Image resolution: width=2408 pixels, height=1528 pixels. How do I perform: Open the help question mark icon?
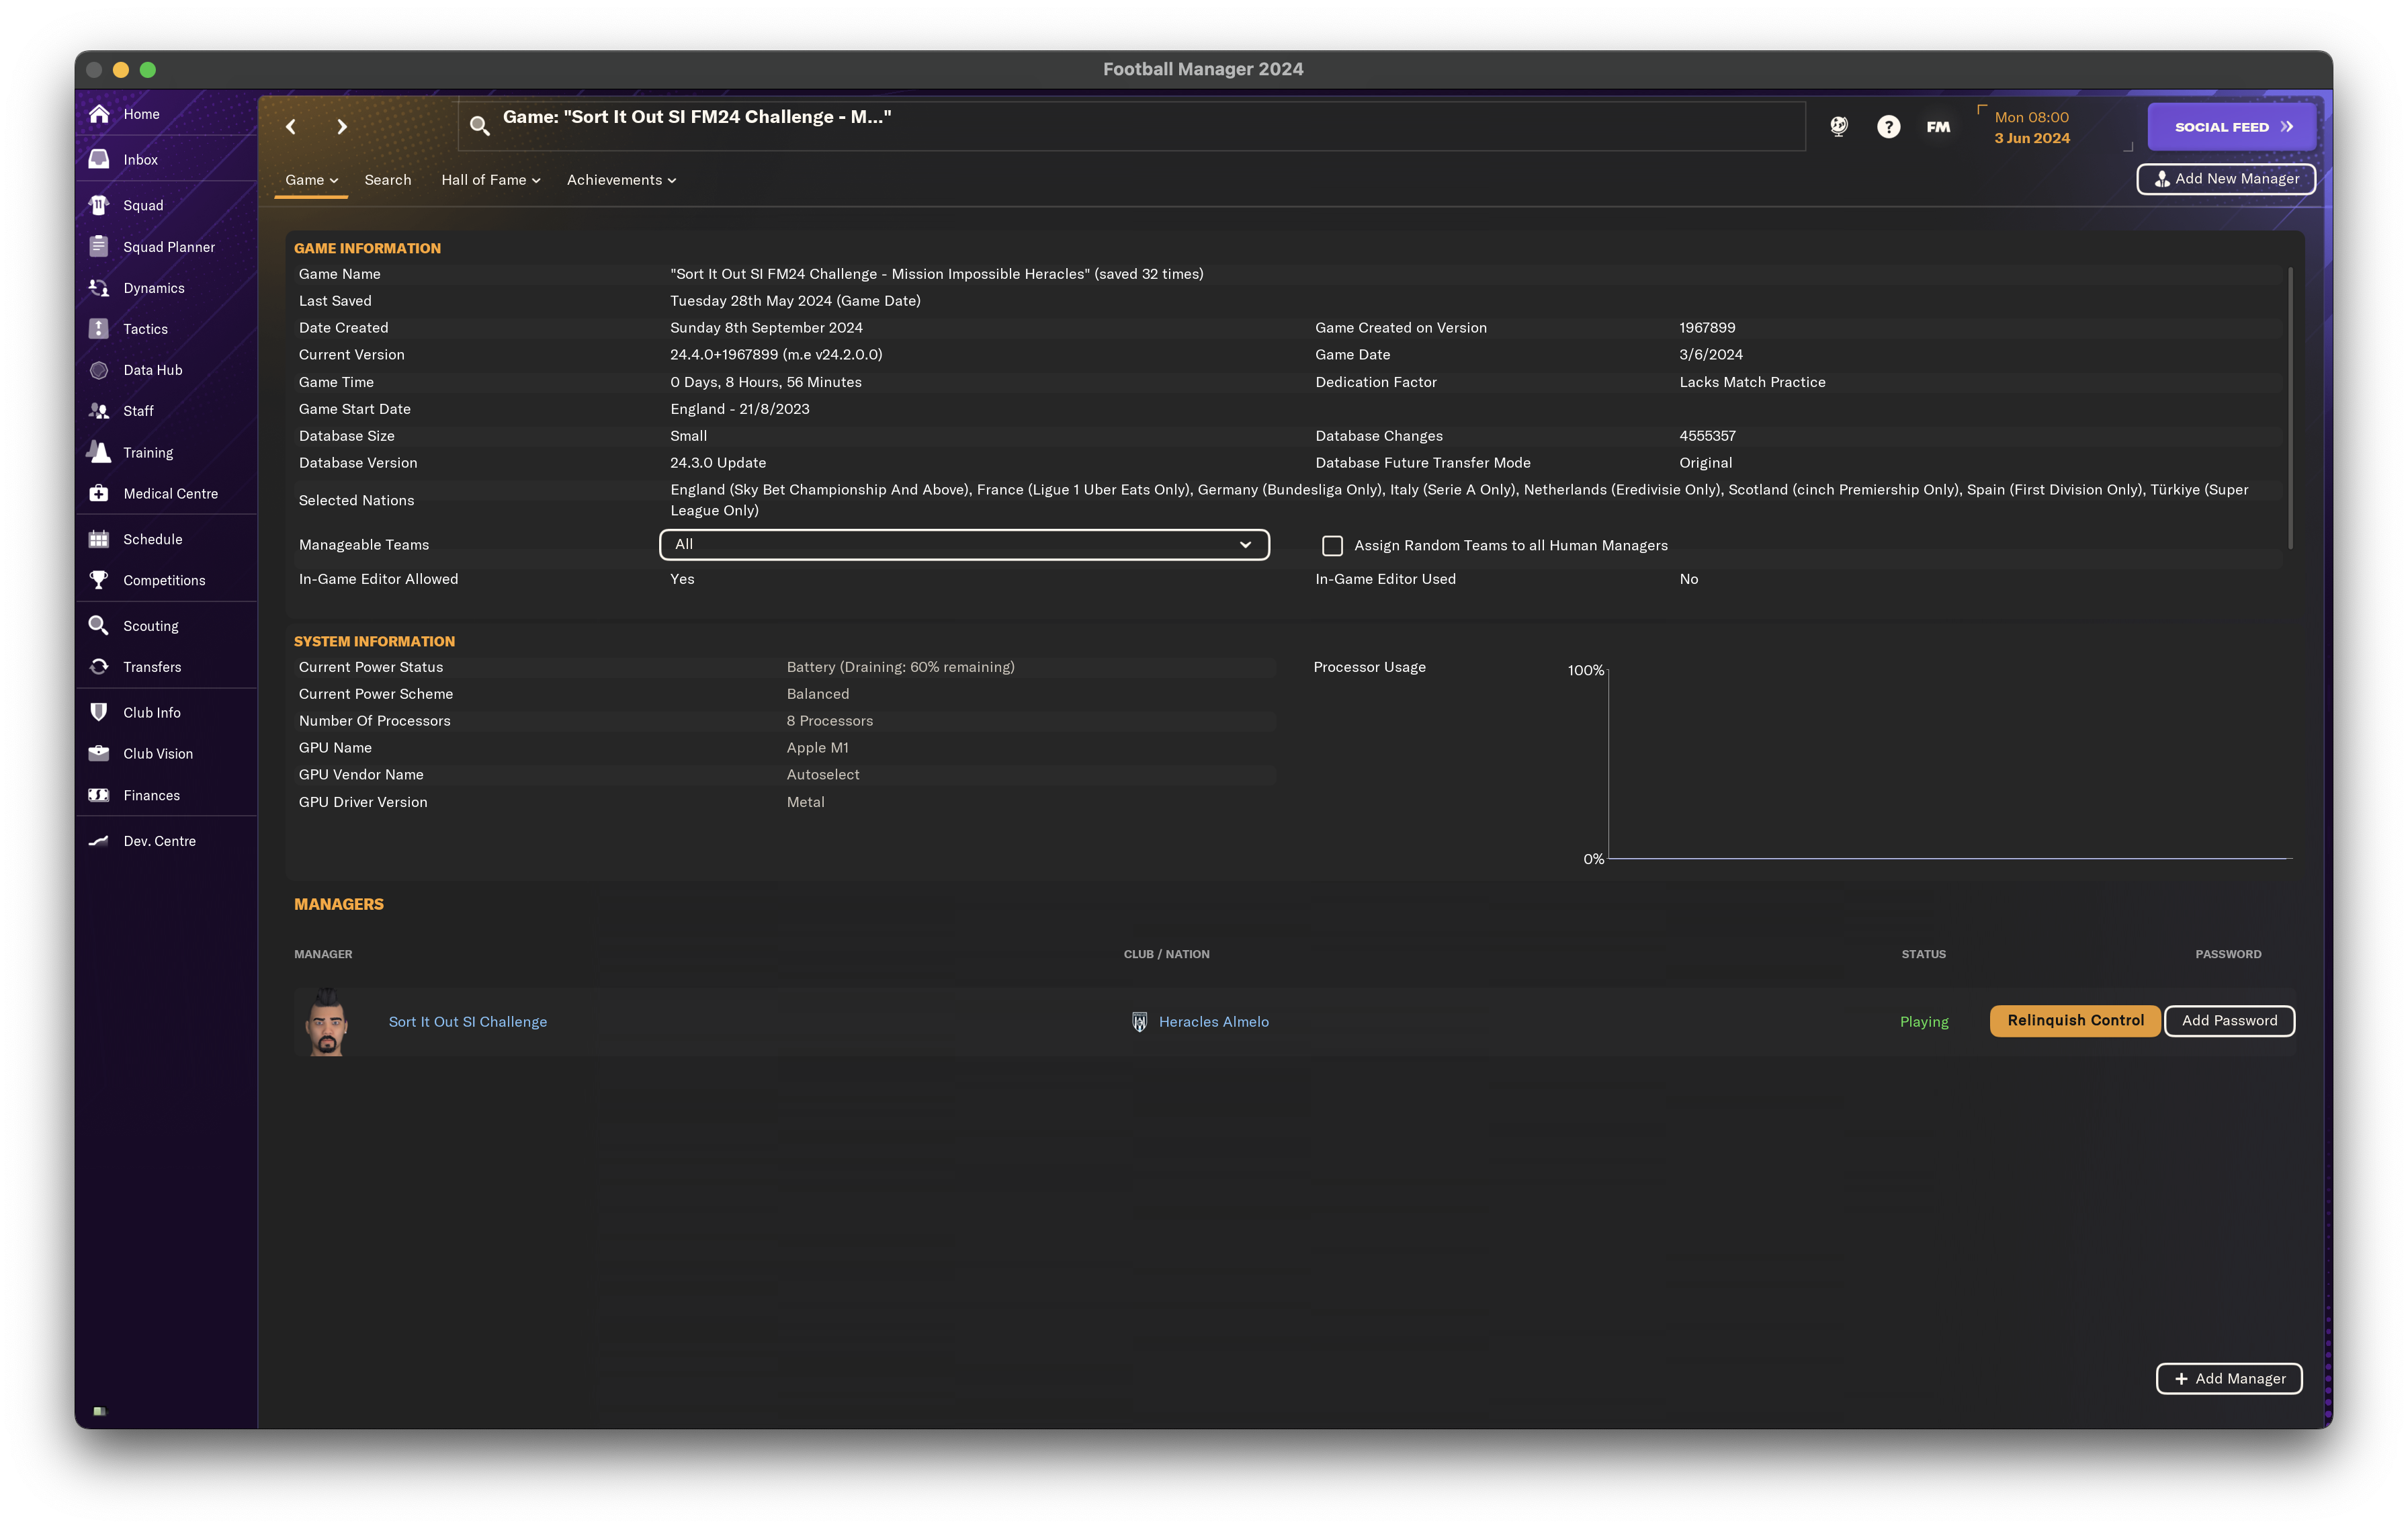[1888, 126]
